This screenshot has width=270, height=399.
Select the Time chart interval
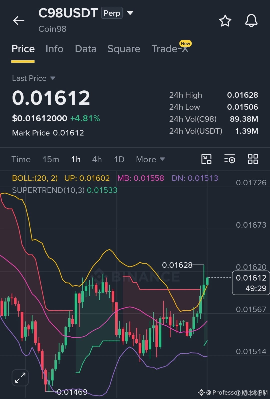(21, 159)
